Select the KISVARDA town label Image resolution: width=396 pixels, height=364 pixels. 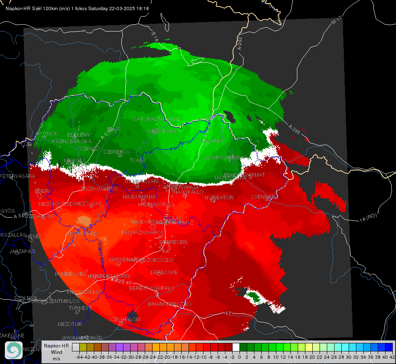point(212,141)
